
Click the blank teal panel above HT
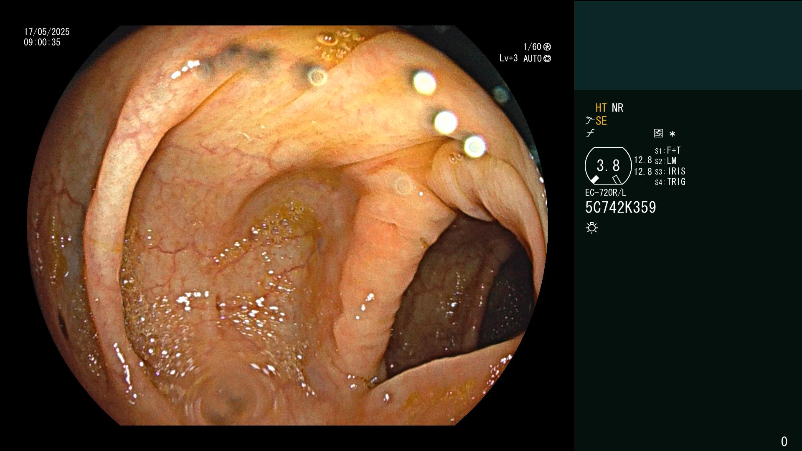pos(688,46)
